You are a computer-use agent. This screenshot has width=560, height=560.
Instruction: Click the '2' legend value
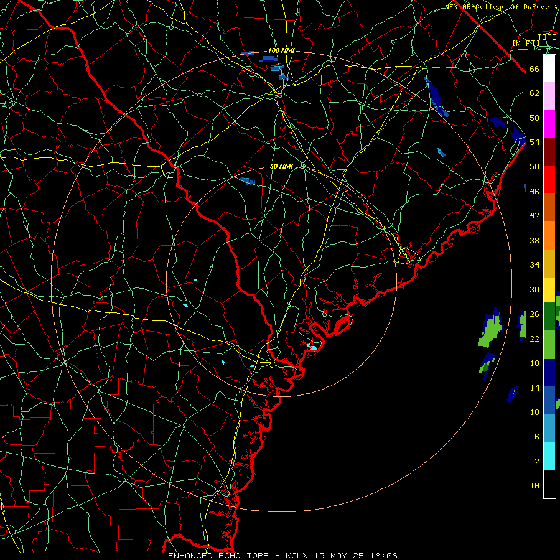[x=537, y=462]
